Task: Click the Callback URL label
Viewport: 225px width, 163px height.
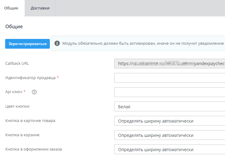Action: [17, 64]
